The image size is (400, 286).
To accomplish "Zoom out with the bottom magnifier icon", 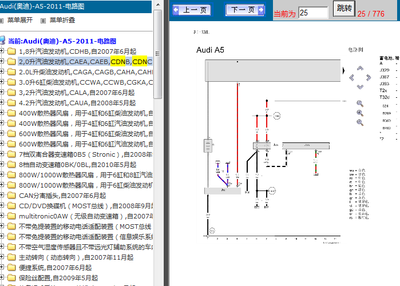I will pyautogui.click(x=360, y=122).
